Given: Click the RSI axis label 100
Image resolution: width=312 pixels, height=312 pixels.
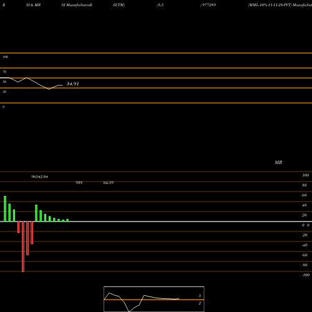Looking at the screenshot, I should click(6, 57).
